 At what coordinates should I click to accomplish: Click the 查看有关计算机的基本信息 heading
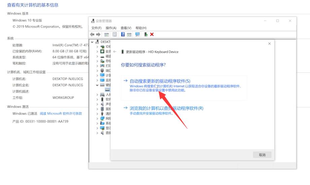click(33, 5)
